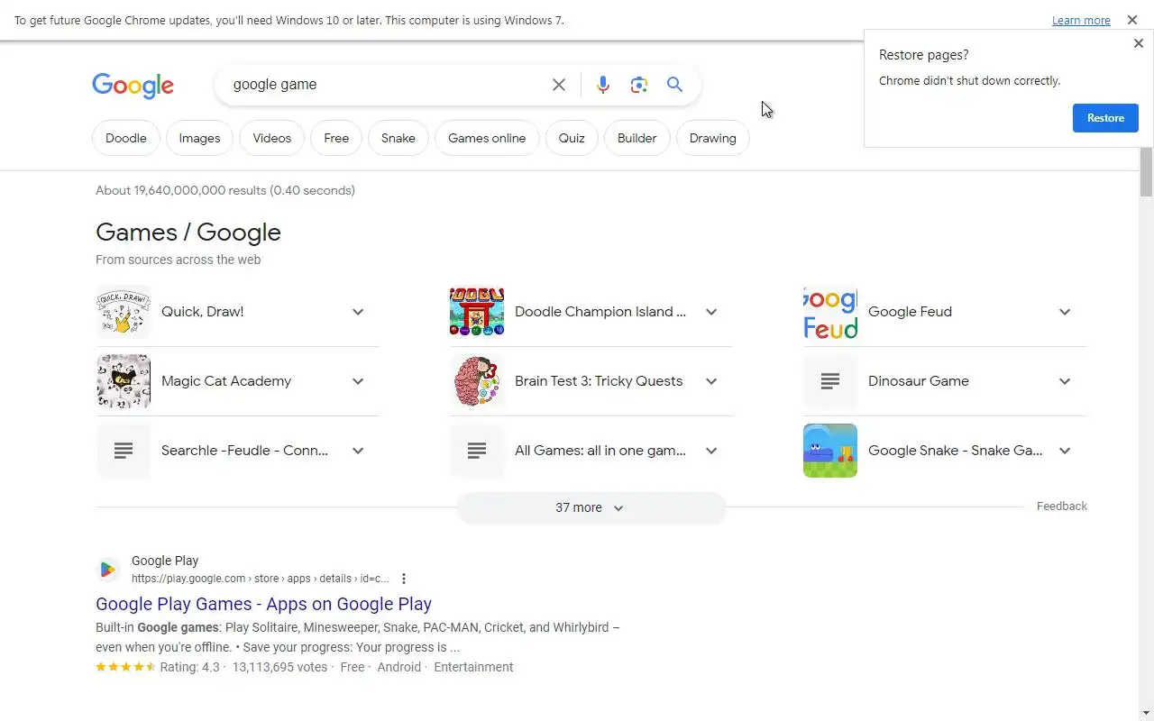This screenshot has height=721, width=1154.
Task: Follow the Learn more link
Action: click(x=1081, y=21)
